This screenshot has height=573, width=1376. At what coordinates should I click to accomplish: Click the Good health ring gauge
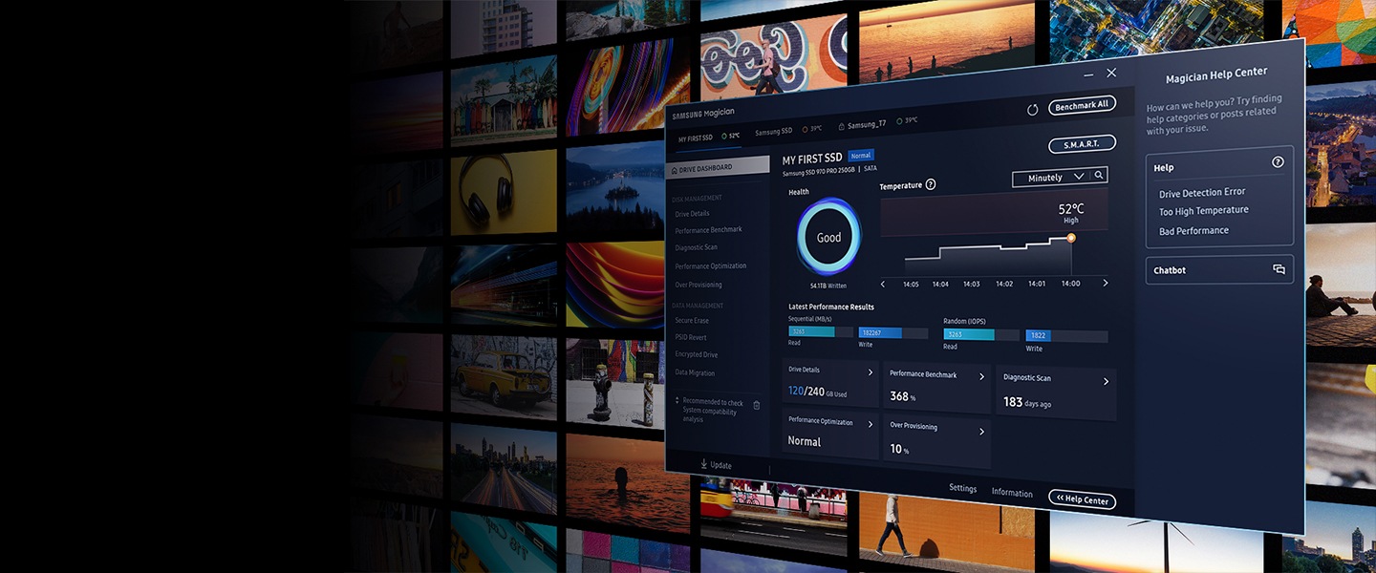(x=829, y=237)
